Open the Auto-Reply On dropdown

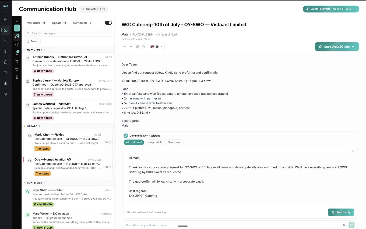click(331, 9)
